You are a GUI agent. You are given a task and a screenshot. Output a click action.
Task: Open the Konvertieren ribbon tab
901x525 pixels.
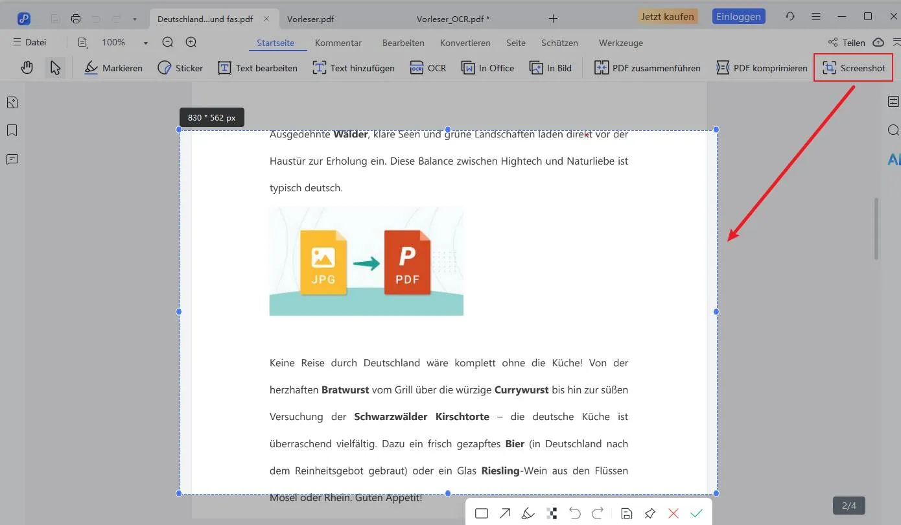pyautogui.click(x=465, y=43)
